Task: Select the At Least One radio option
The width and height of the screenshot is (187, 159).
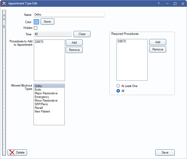Action: point(118,86)
